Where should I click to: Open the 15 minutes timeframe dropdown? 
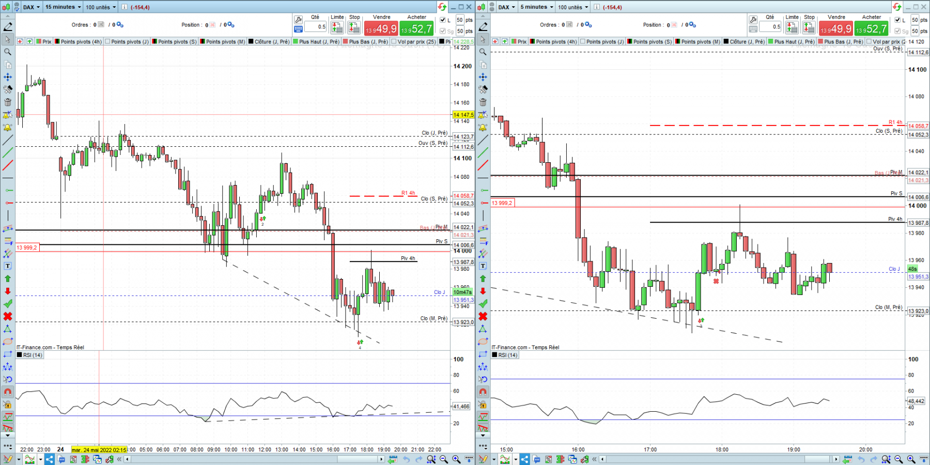pos(63,7)
